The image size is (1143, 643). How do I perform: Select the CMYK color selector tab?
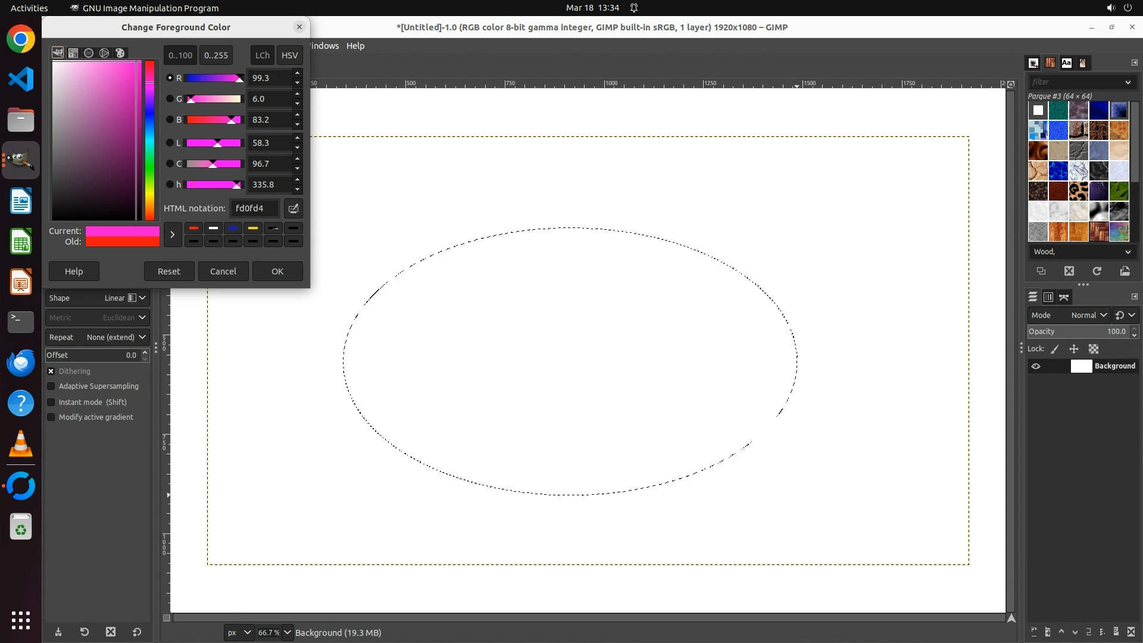coord(73,53)
